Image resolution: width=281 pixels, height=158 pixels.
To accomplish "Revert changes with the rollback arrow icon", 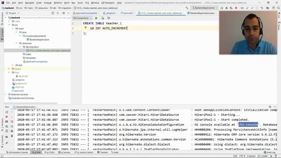I will 262,8.
